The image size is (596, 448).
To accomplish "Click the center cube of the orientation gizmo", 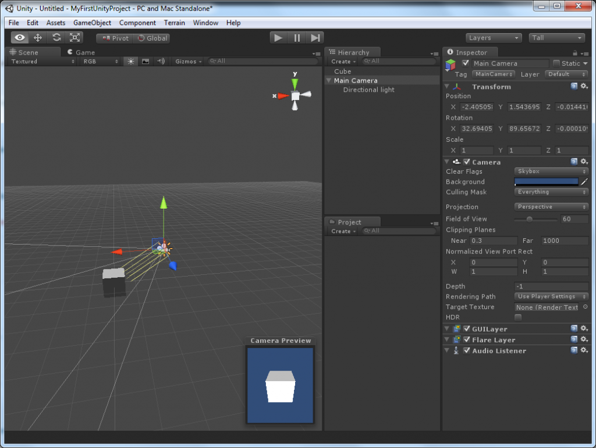I will click(295, 96).
